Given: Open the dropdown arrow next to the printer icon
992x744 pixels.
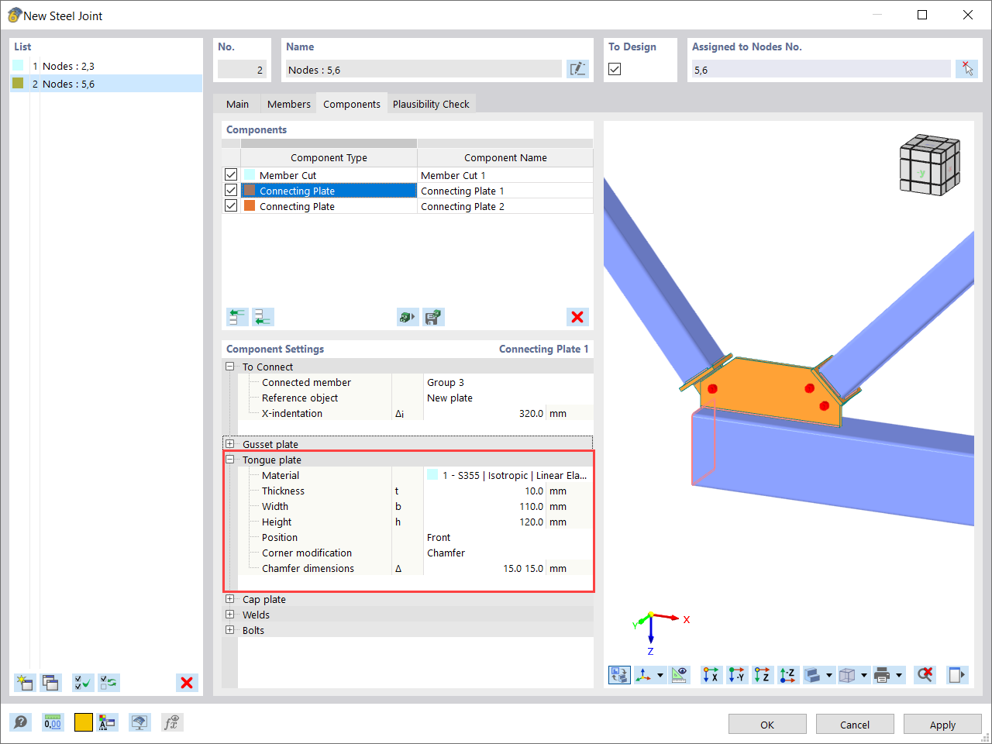Looking at the screenshot, I should (899, 675).
